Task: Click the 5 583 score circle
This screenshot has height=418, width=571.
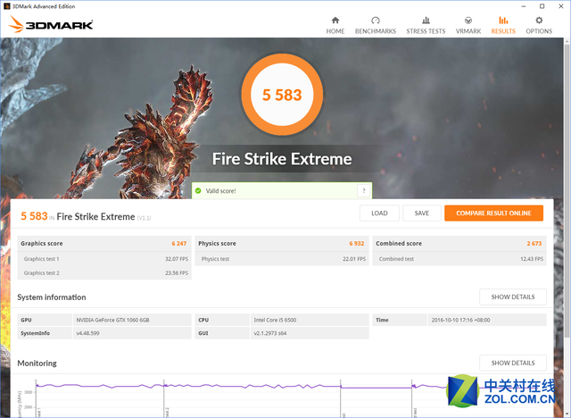Action: click(281, 96)
